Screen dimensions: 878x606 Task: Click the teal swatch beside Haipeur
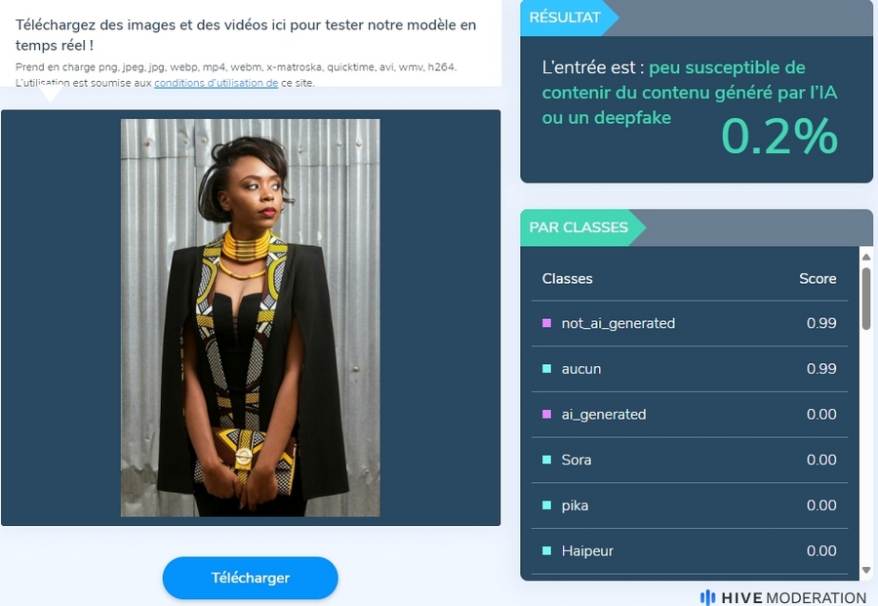(547, 550)
